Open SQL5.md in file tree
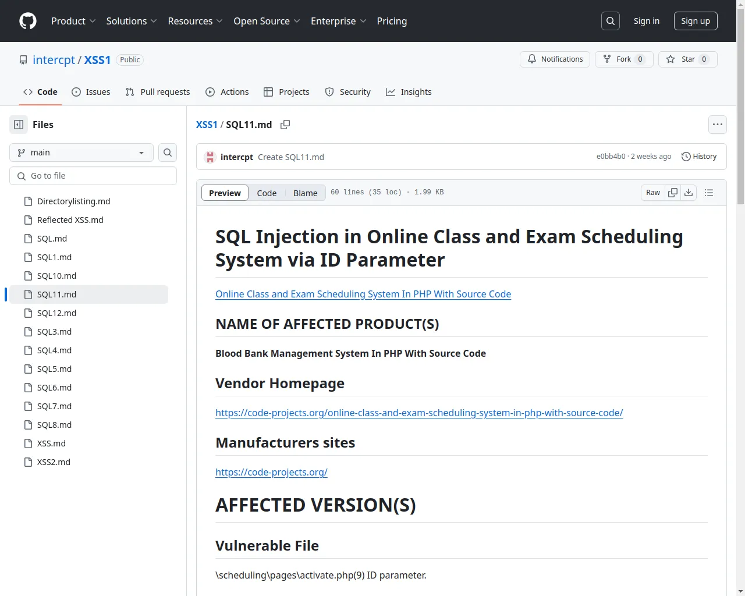The image size is (745, 596). click(x=88, y=369)
